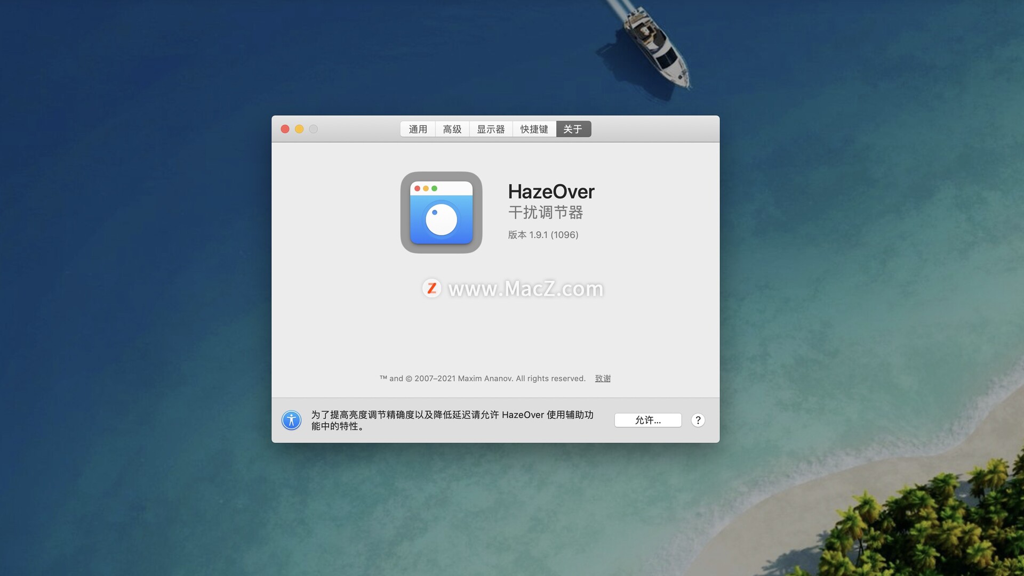The image size is (1024, 576).
Task: Select the 显示器 tab
Action: (490, 129)
